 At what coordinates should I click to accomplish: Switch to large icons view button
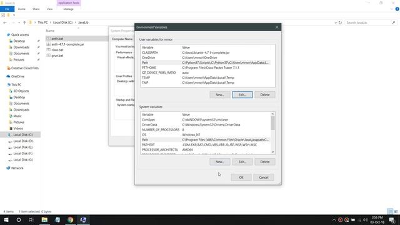(396, 211)
